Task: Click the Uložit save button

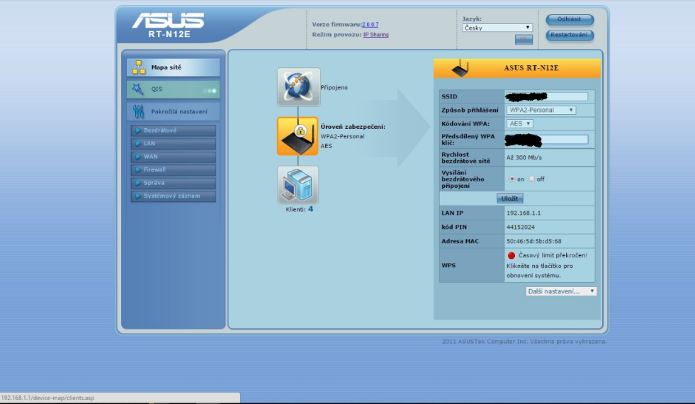Action: 509,198
